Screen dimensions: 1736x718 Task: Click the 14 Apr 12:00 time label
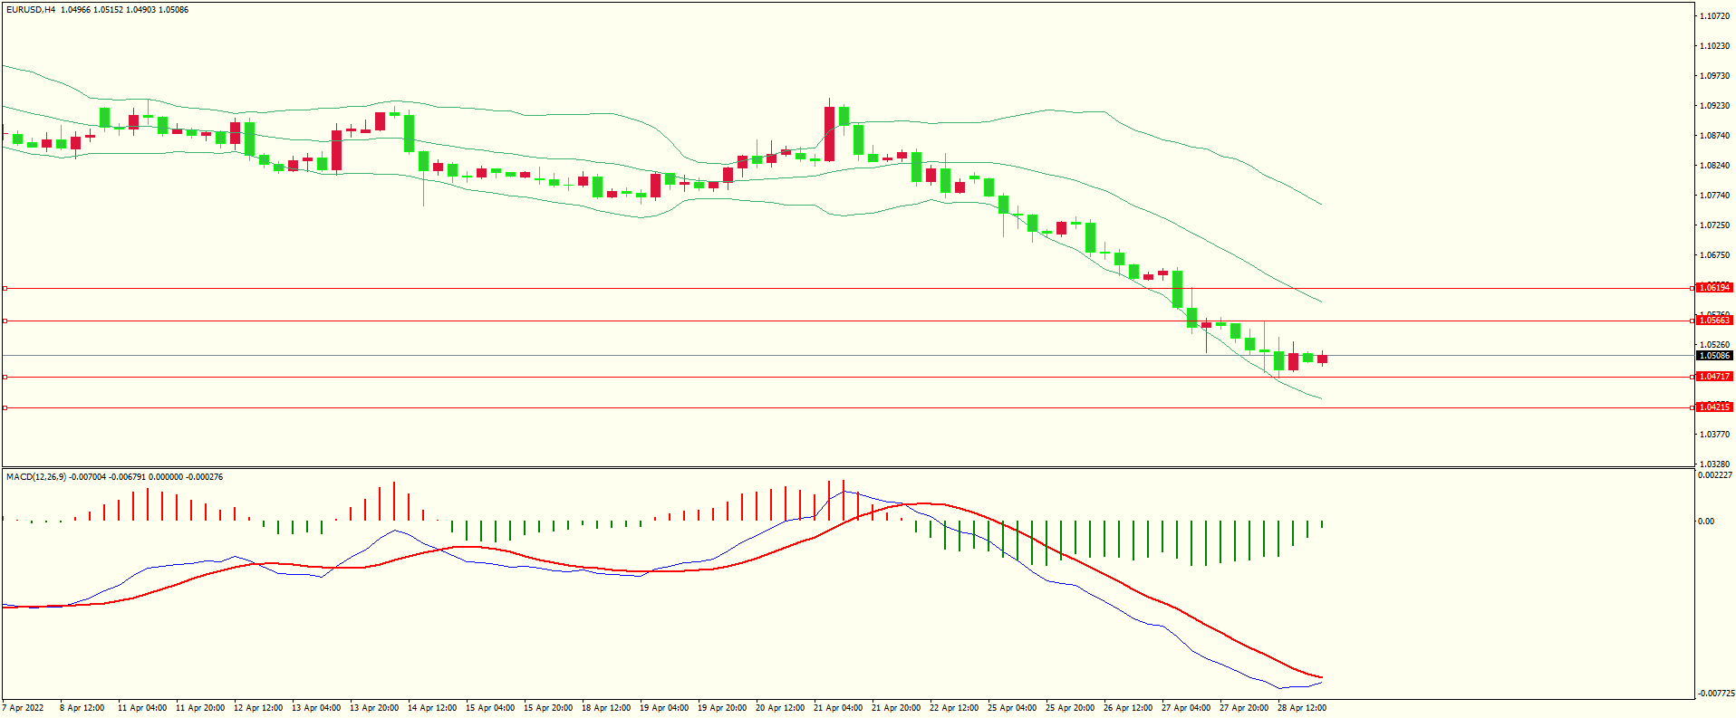click(432, 708)
